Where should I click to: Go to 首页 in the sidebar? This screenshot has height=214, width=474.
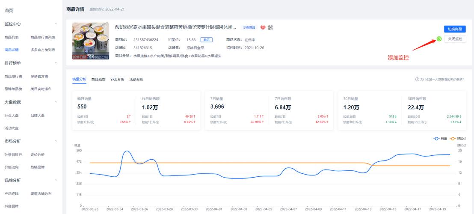tap(9, 10)
